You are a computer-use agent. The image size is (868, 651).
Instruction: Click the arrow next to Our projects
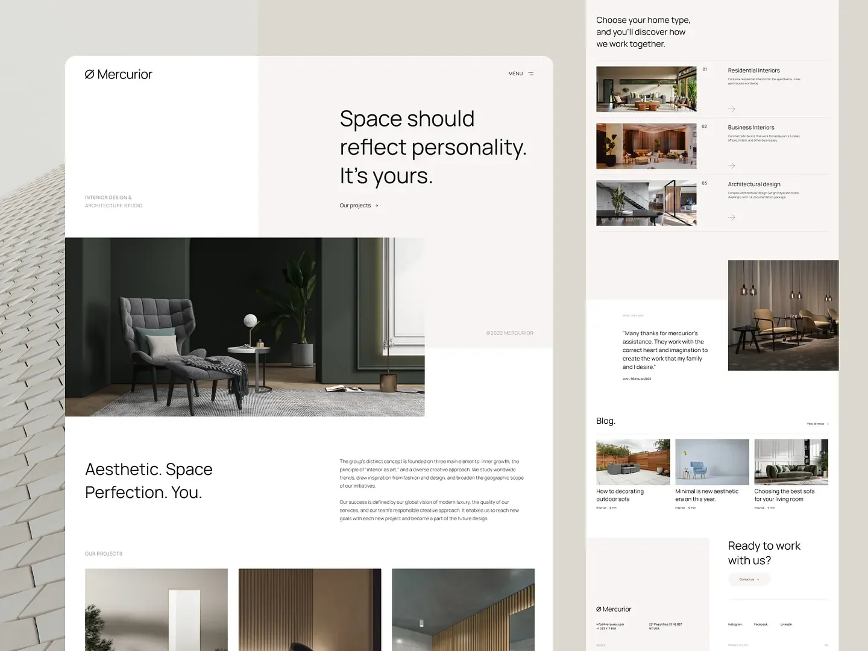(x=376, y=206)
